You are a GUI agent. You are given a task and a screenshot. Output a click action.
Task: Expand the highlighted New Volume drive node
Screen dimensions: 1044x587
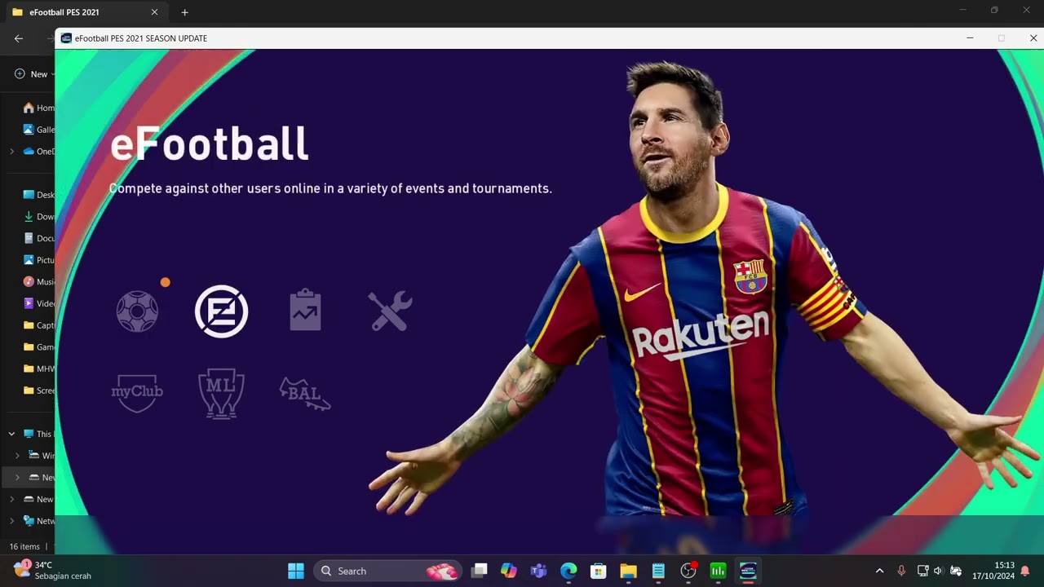click(17, 477)
